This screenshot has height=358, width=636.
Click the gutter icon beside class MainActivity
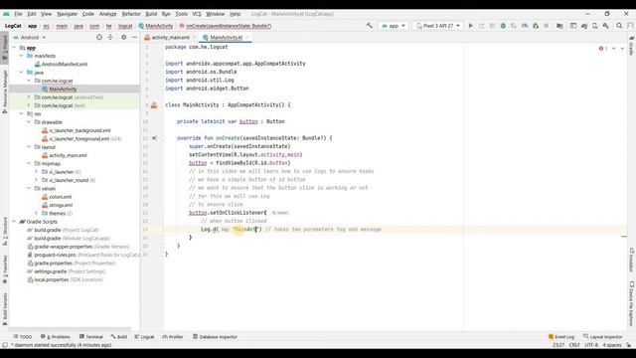point(154,105)
